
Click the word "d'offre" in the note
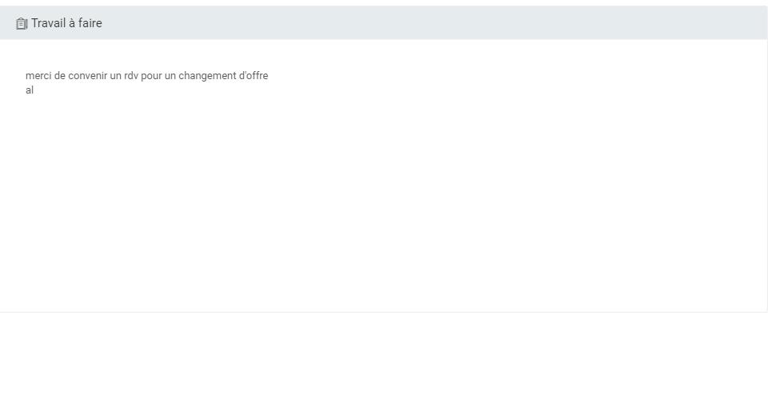(x=254, y=76)
